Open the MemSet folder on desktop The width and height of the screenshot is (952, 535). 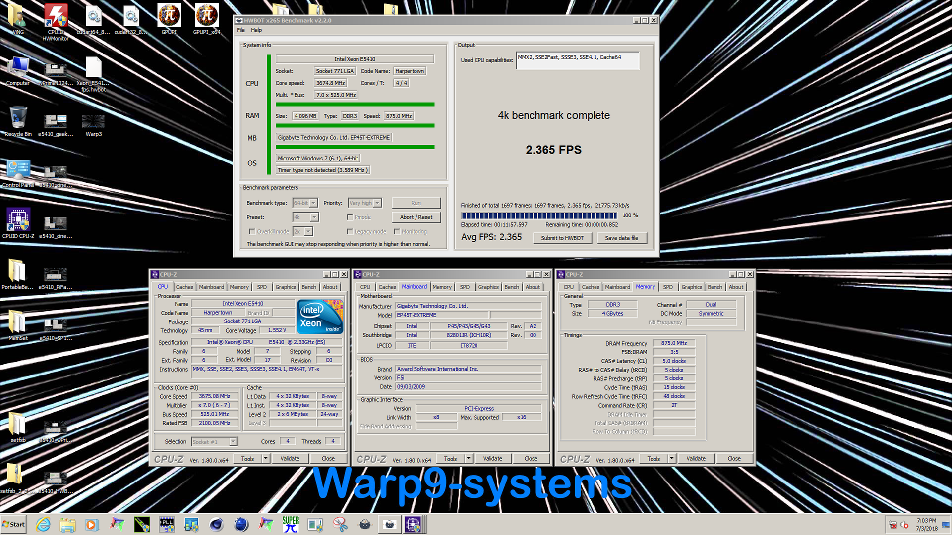(18, 325)
